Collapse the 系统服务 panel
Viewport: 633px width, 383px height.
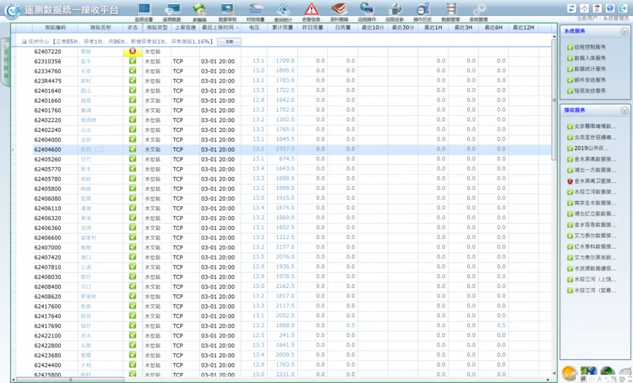(x=625, y=31)
